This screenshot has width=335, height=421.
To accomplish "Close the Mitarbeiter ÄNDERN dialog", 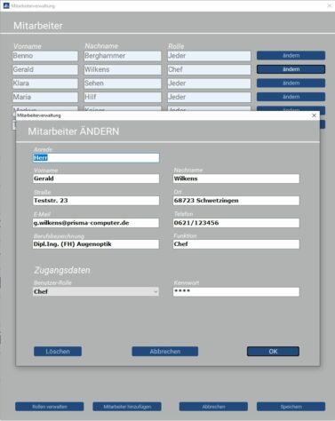I will [314, 115].
